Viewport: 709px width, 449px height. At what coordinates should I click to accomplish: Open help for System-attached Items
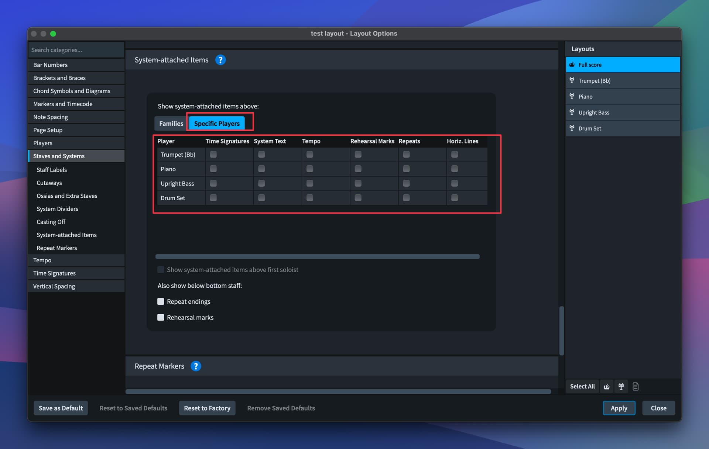(x=220, y=60)
